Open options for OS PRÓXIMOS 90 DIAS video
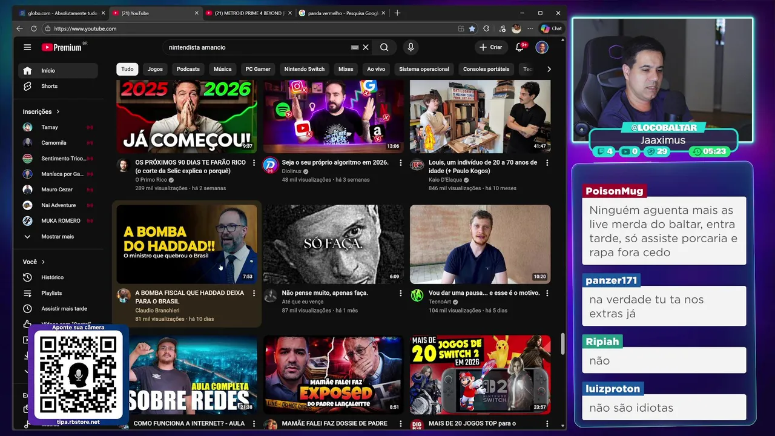Viewport: 775px width, 436px height. 254,163
